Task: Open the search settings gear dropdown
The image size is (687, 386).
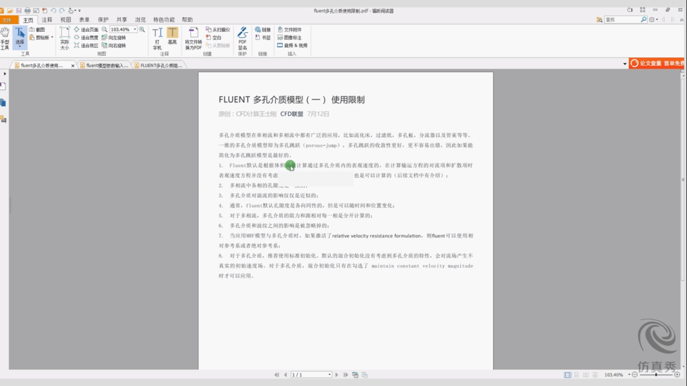Action: click(653, 20)
